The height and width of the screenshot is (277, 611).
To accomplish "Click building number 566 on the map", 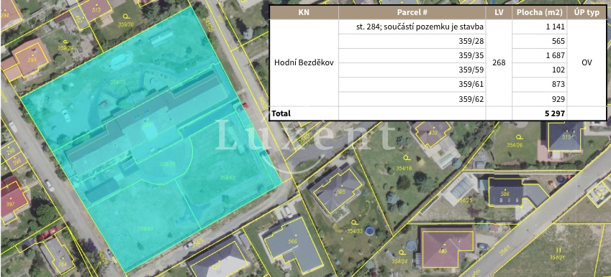I will tap(293, 241).
